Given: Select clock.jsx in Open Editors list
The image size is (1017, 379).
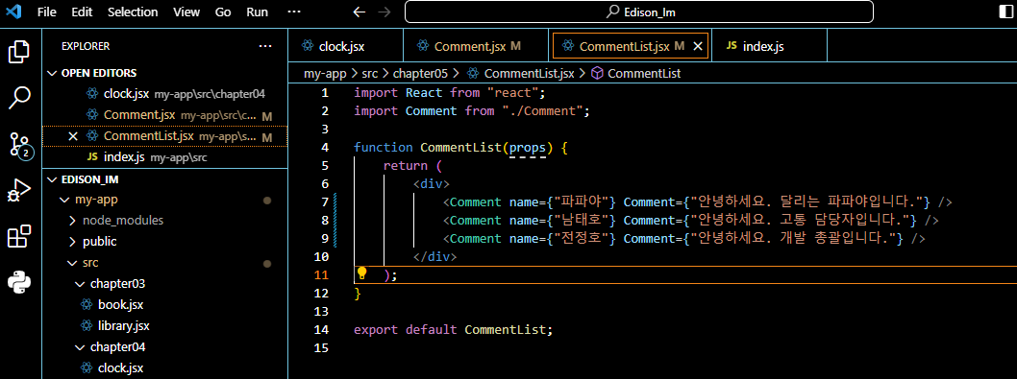Looking at the screenshot, I should [x=164, y=94].
